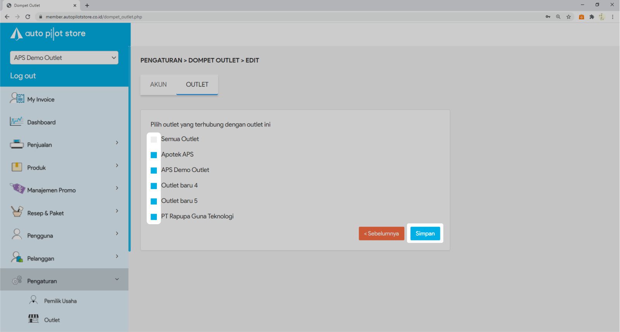The height and width of the screenshot is (332, 620).
Task: Open the Resep & Paket mortar icon
Action: pos(17,212)
